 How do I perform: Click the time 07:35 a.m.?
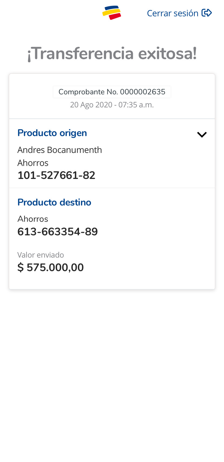[x=136, y=105]
